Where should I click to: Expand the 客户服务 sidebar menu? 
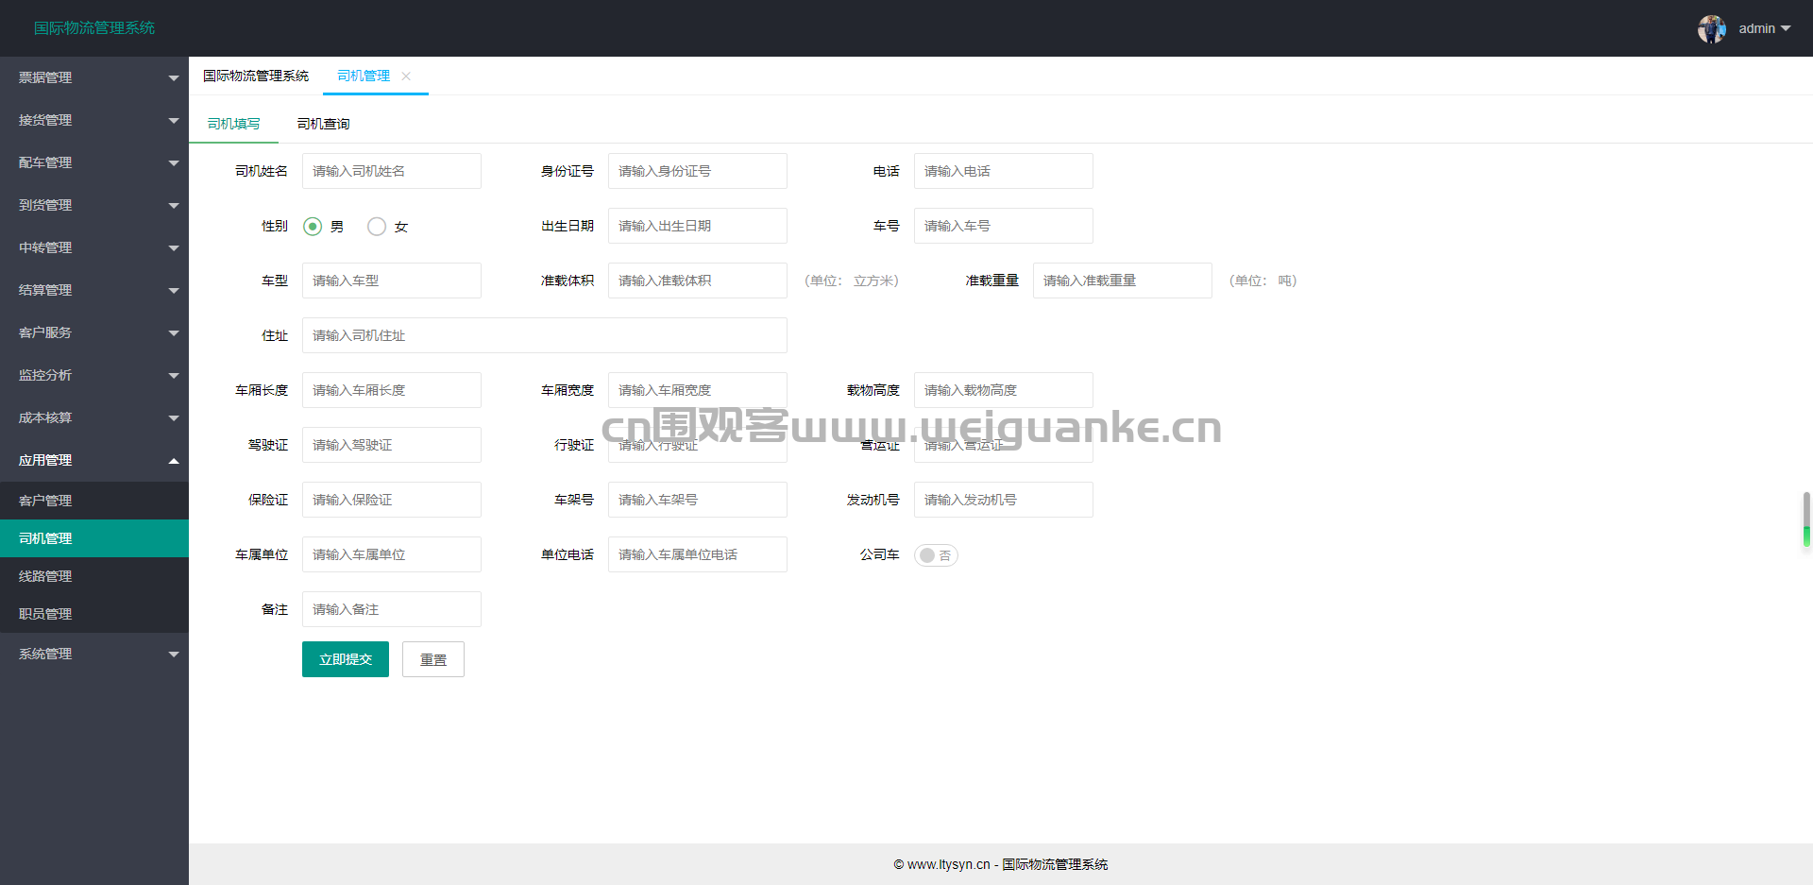click(94, 332)
